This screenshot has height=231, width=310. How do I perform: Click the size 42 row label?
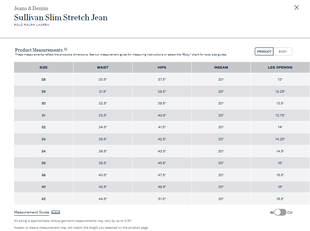click(x=43, y=199)
